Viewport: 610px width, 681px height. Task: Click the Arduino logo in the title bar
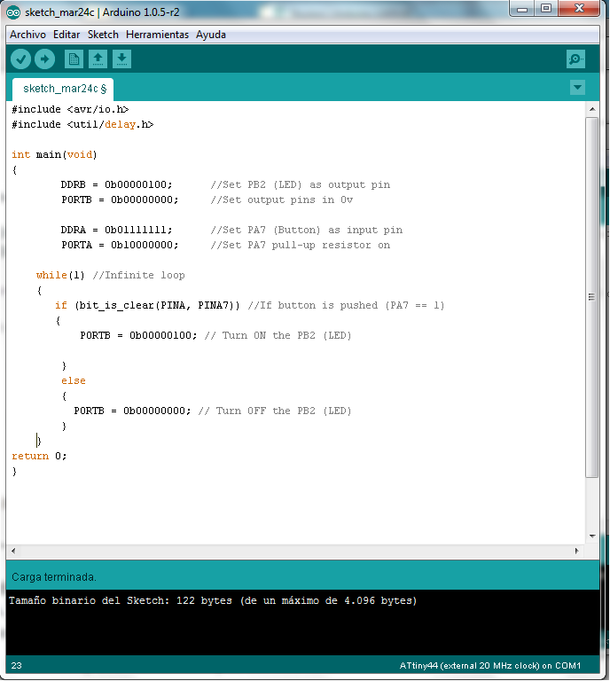[x=13, y=12]
